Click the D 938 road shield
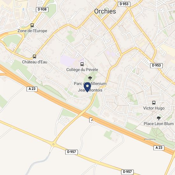The width and height of the screenshot is (175, 175). pos(42,9)
